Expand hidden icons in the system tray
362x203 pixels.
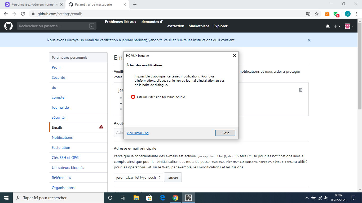tap(307, 197)
